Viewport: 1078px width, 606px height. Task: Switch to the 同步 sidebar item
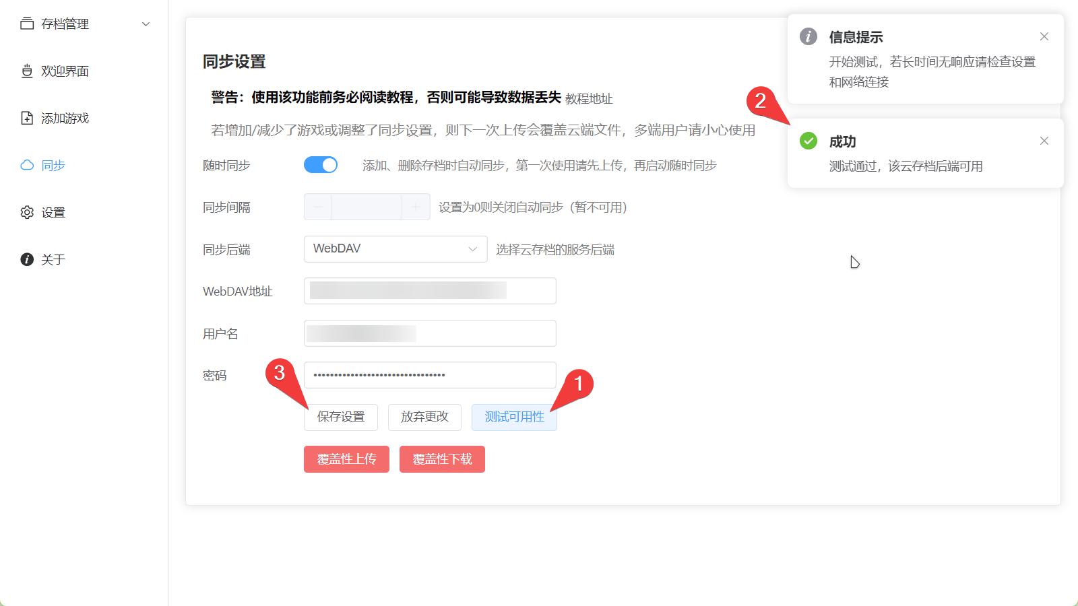(x=54, y=165)
